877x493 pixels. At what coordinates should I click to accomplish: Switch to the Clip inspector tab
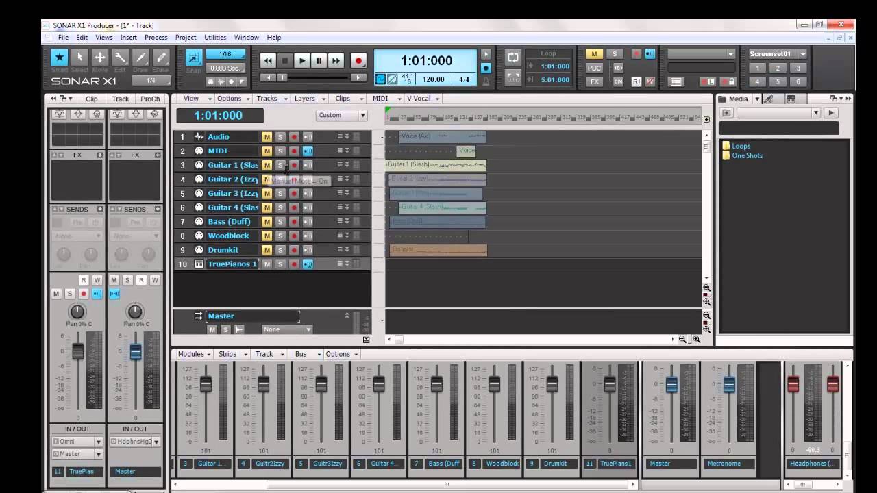(91, 99)
